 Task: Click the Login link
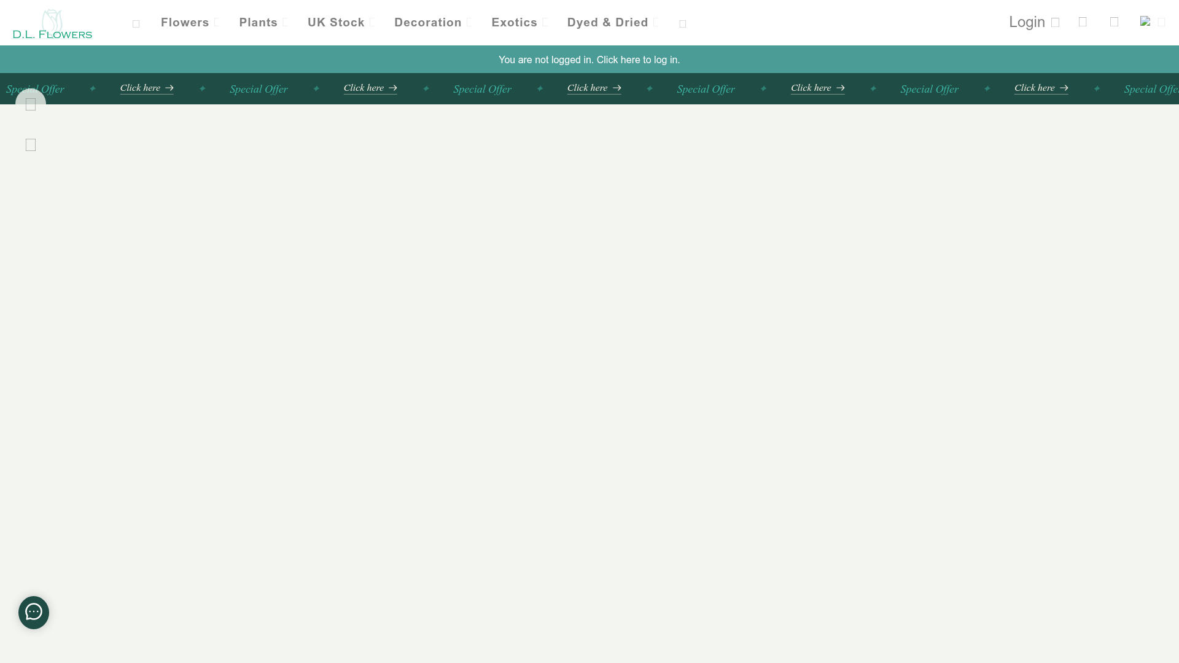coord(1027,22)
